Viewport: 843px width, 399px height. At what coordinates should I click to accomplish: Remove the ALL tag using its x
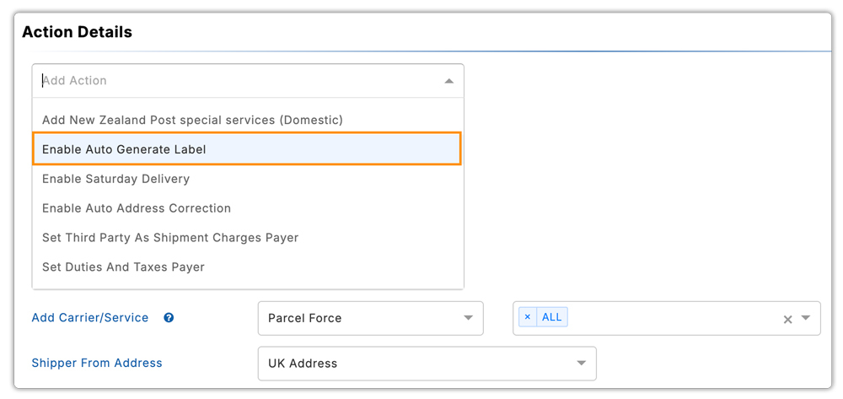click(x=528, y=317)
